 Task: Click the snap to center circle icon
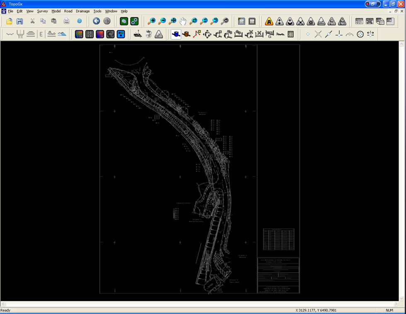coord(360,34)
